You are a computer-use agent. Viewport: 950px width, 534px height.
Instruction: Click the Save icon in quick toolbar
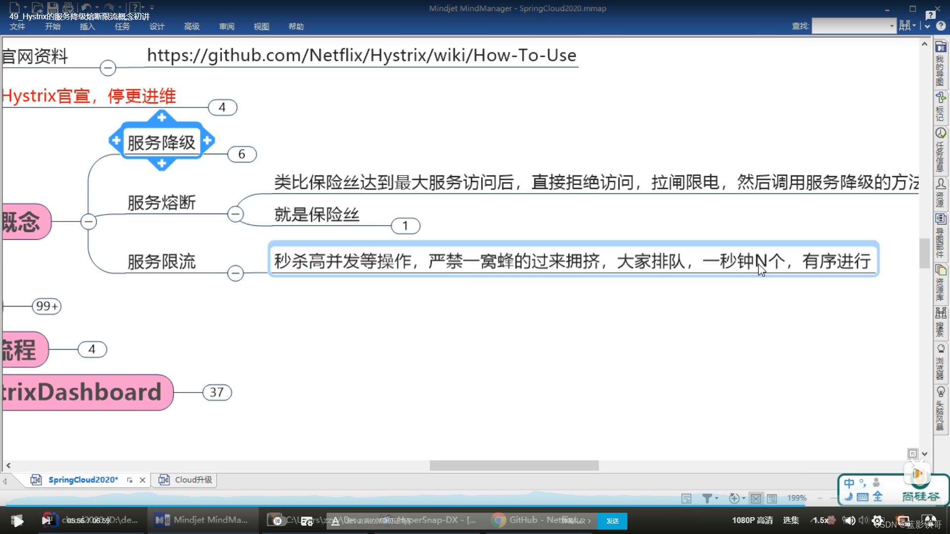[52, 7]
